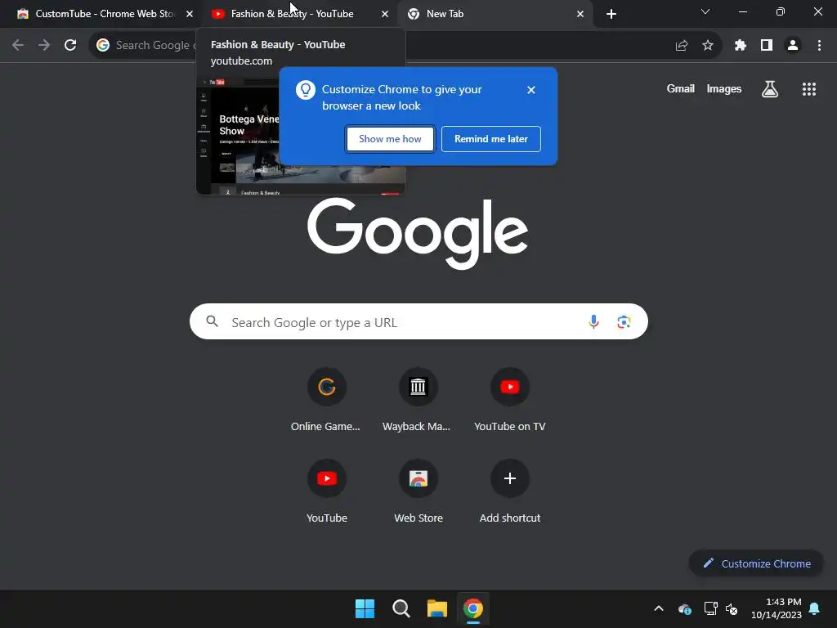Click the lightbulb icon in the tip popup

click(x=306, y=90)
